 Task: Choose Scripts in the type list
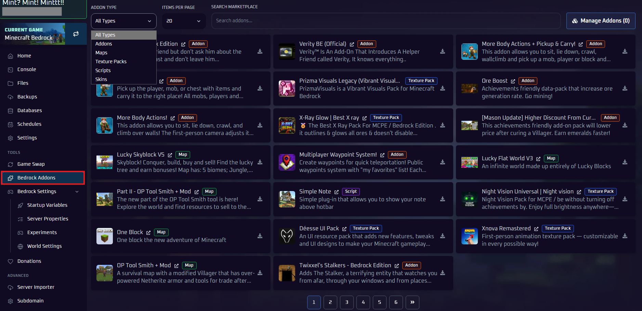pos(123,70)
